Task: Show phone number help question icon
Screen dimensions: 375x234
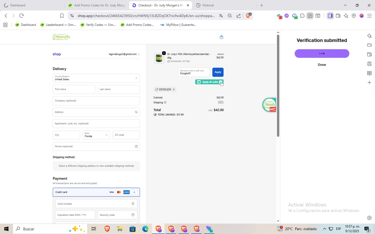Action: click(x=136, y=146)
